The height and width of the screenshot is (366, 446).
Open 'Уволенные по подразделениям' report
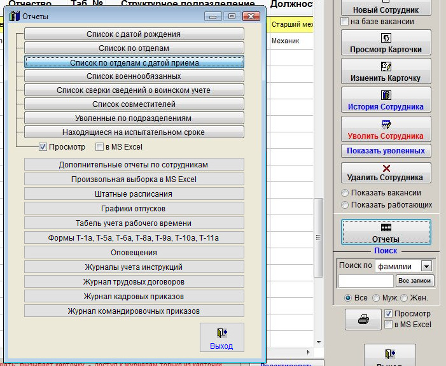pos(134,118)
